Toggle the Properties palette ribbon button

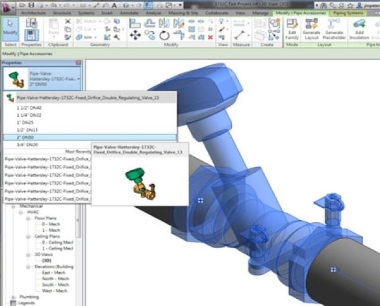click(32, 35)
